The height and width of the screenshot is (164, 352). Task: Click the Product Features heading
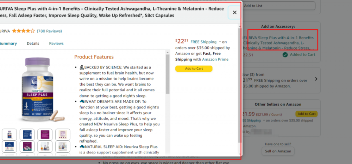(x=94, y=57)
